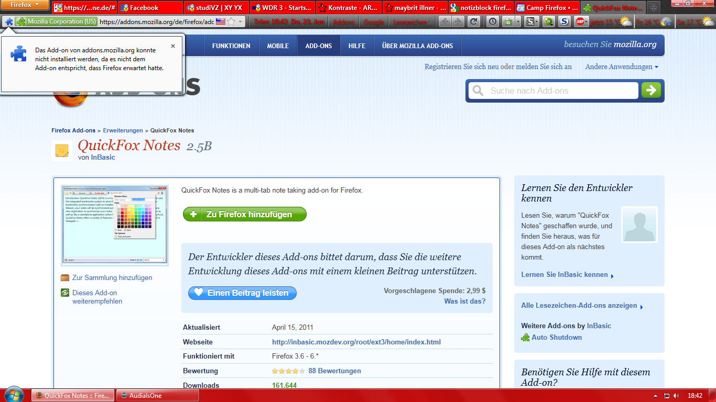Viewport: 716px width, 402px height.
Task: Click the 'Einen Beitrag leisten' donate button
Action: coord(242,293)
